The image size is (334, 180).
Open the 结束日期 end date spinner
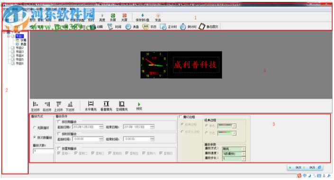click(152, 127)
